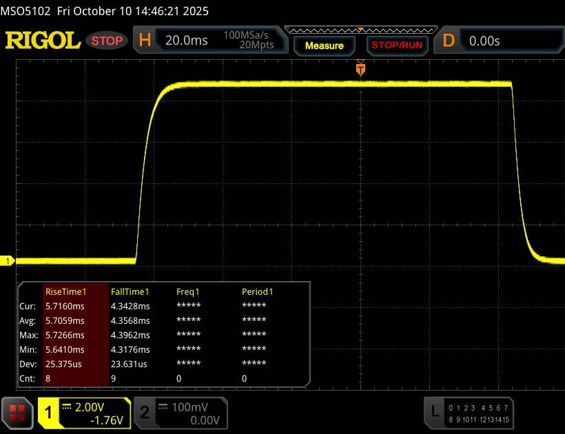
Task: Enable channel 2 via its number badge
Action: coord(145,412)
